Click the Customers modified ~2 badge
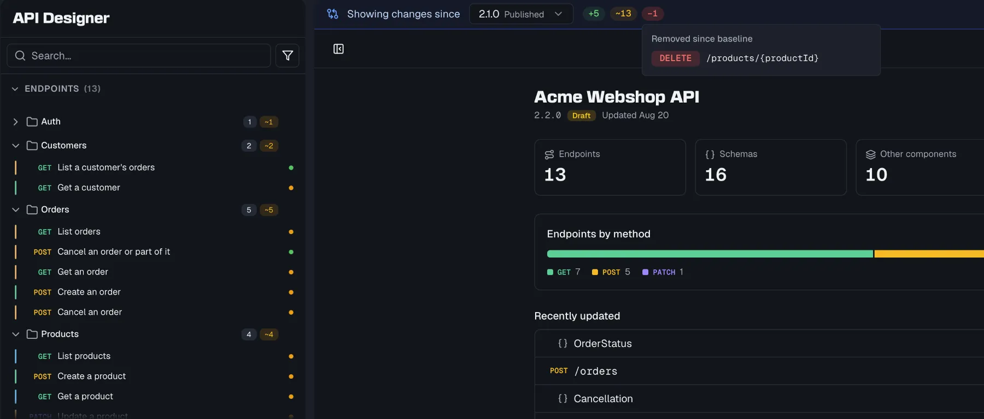 (268, 146)
